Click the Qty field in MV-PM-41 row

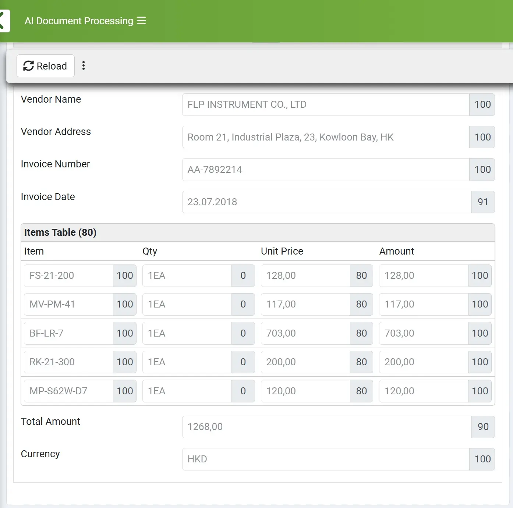[x=187, y=304]
